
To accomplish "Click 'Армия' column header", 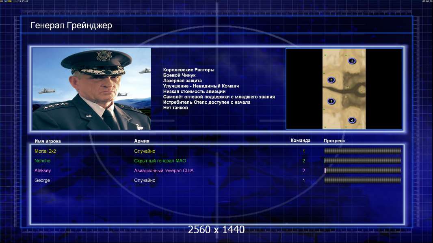I will [x=142, y=141].
